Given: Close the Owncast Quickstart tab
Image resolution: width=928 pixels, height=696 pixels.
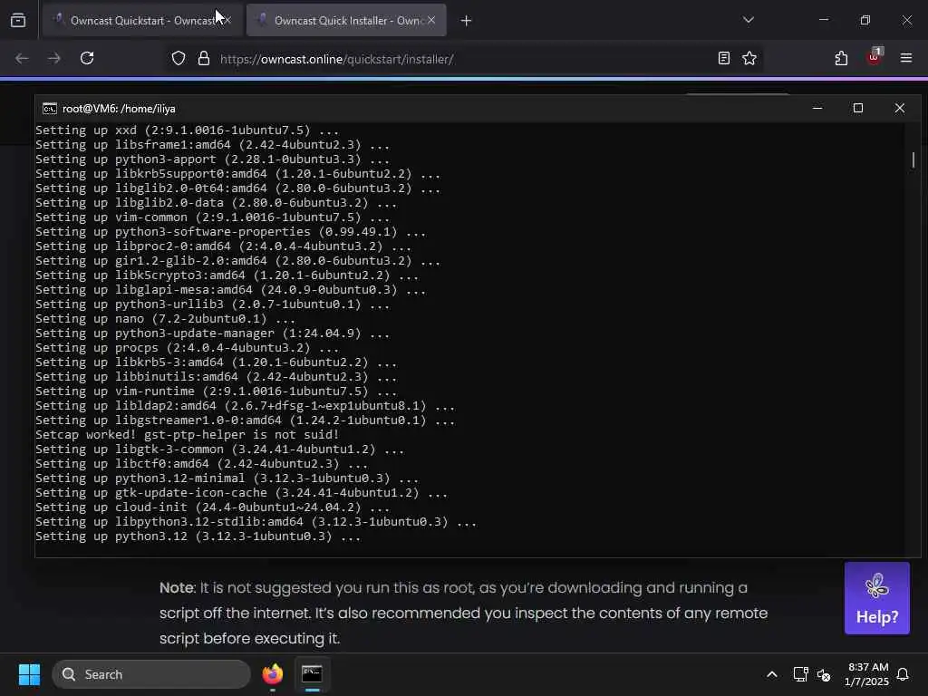Looking at the screenshot, I should coord(227,20).
